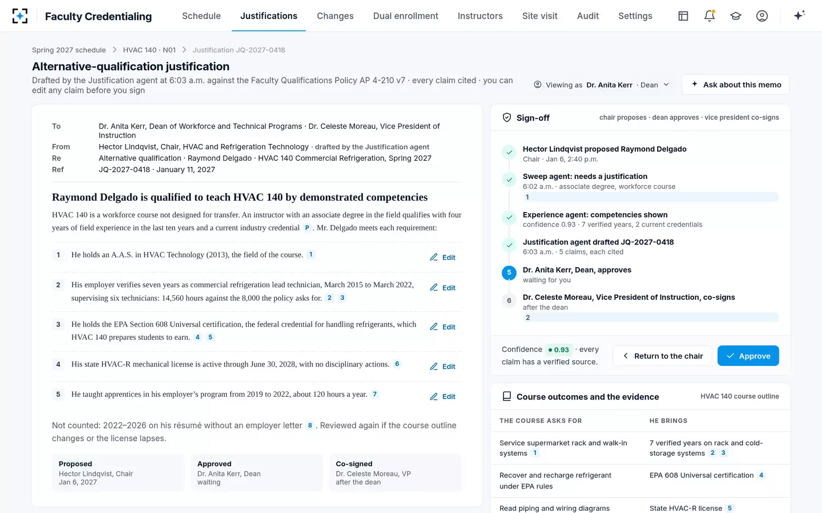Edit claim 4 about state HVAC-R license
Image resolution: width=822 pixels, height=513 pixels.
(442, 367)
